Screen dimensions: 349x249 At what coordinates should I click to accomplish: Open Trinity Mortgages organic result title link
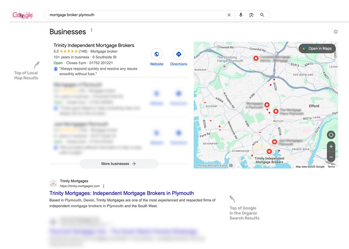coord(121,193)
